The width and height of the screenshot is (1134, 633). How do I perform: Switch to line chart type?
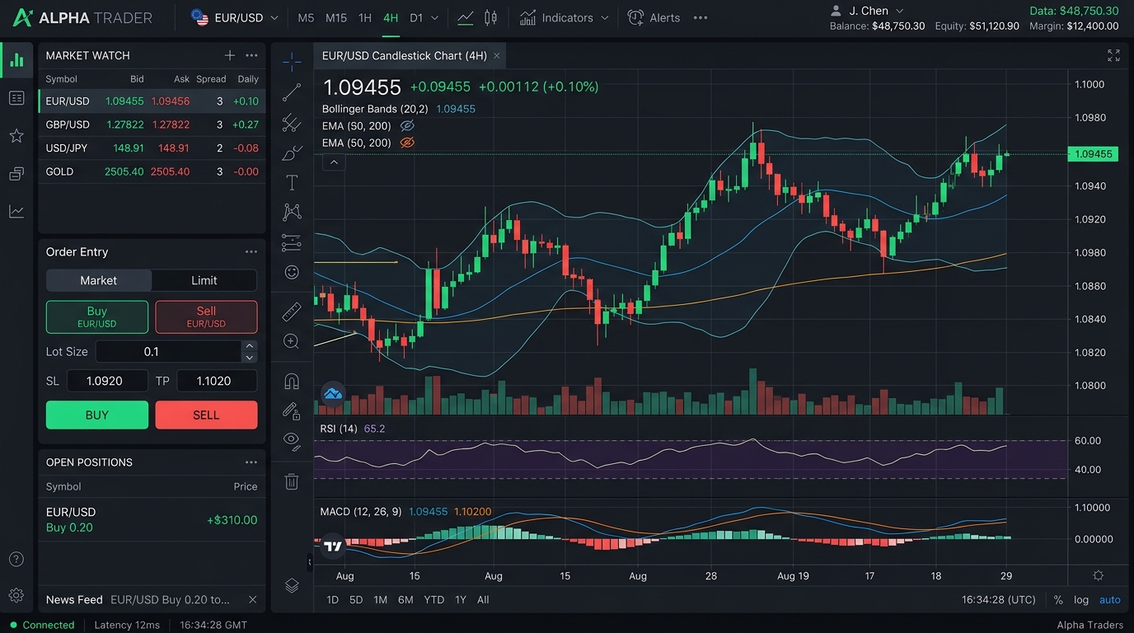[466, 17]
